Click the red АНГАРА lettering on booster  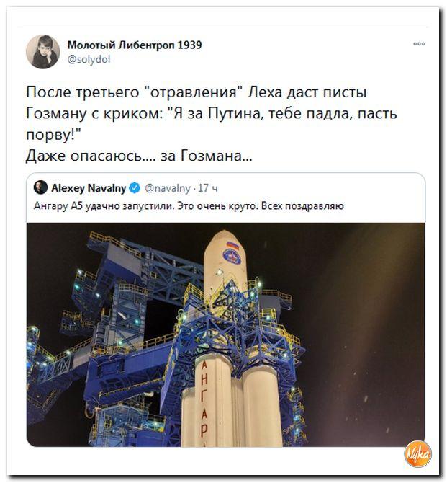204,402
